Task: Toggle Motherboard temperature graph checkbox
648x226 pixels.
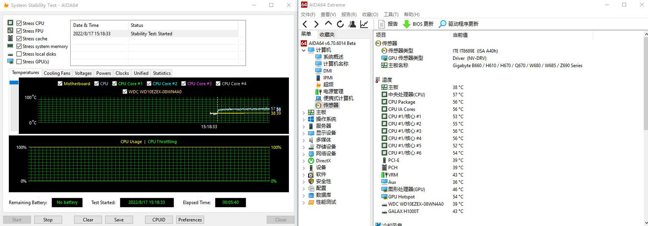Action: tap(60, 84)
